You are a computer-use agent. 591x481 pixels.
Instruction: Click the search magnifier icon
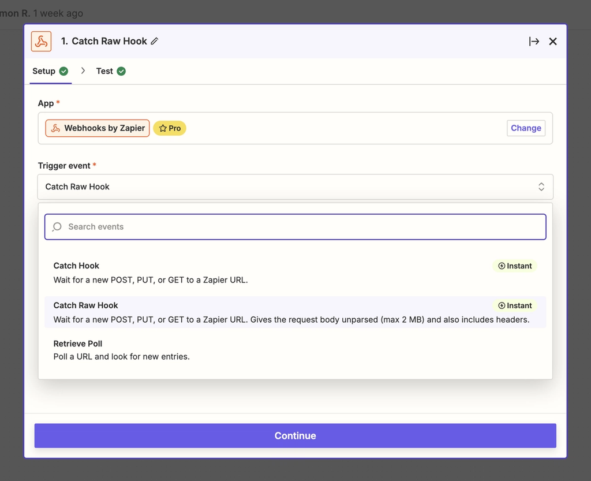click(x=57, y=226)
